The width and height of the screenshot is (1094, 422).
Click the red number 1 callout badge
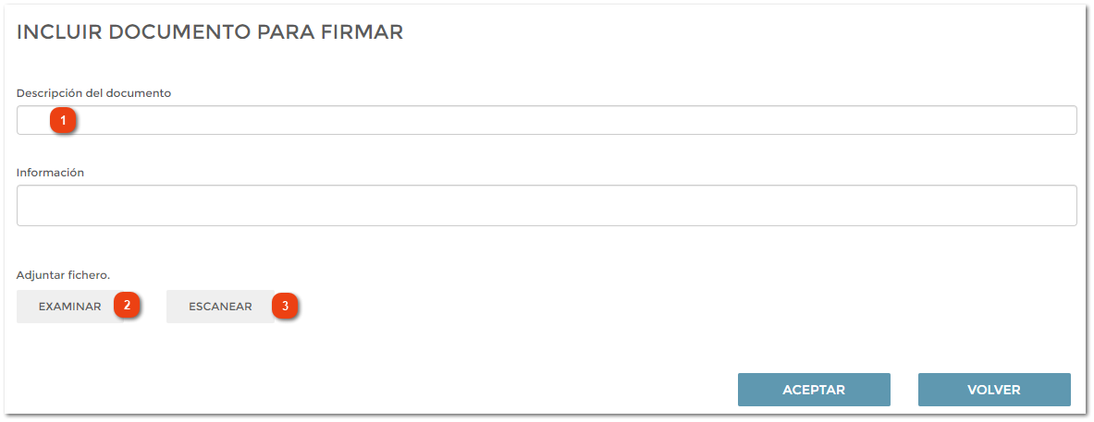click(x=63, y=120)
